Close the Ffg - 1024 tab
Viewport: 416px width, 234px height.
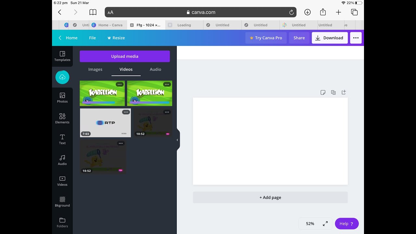pos(132,25)
